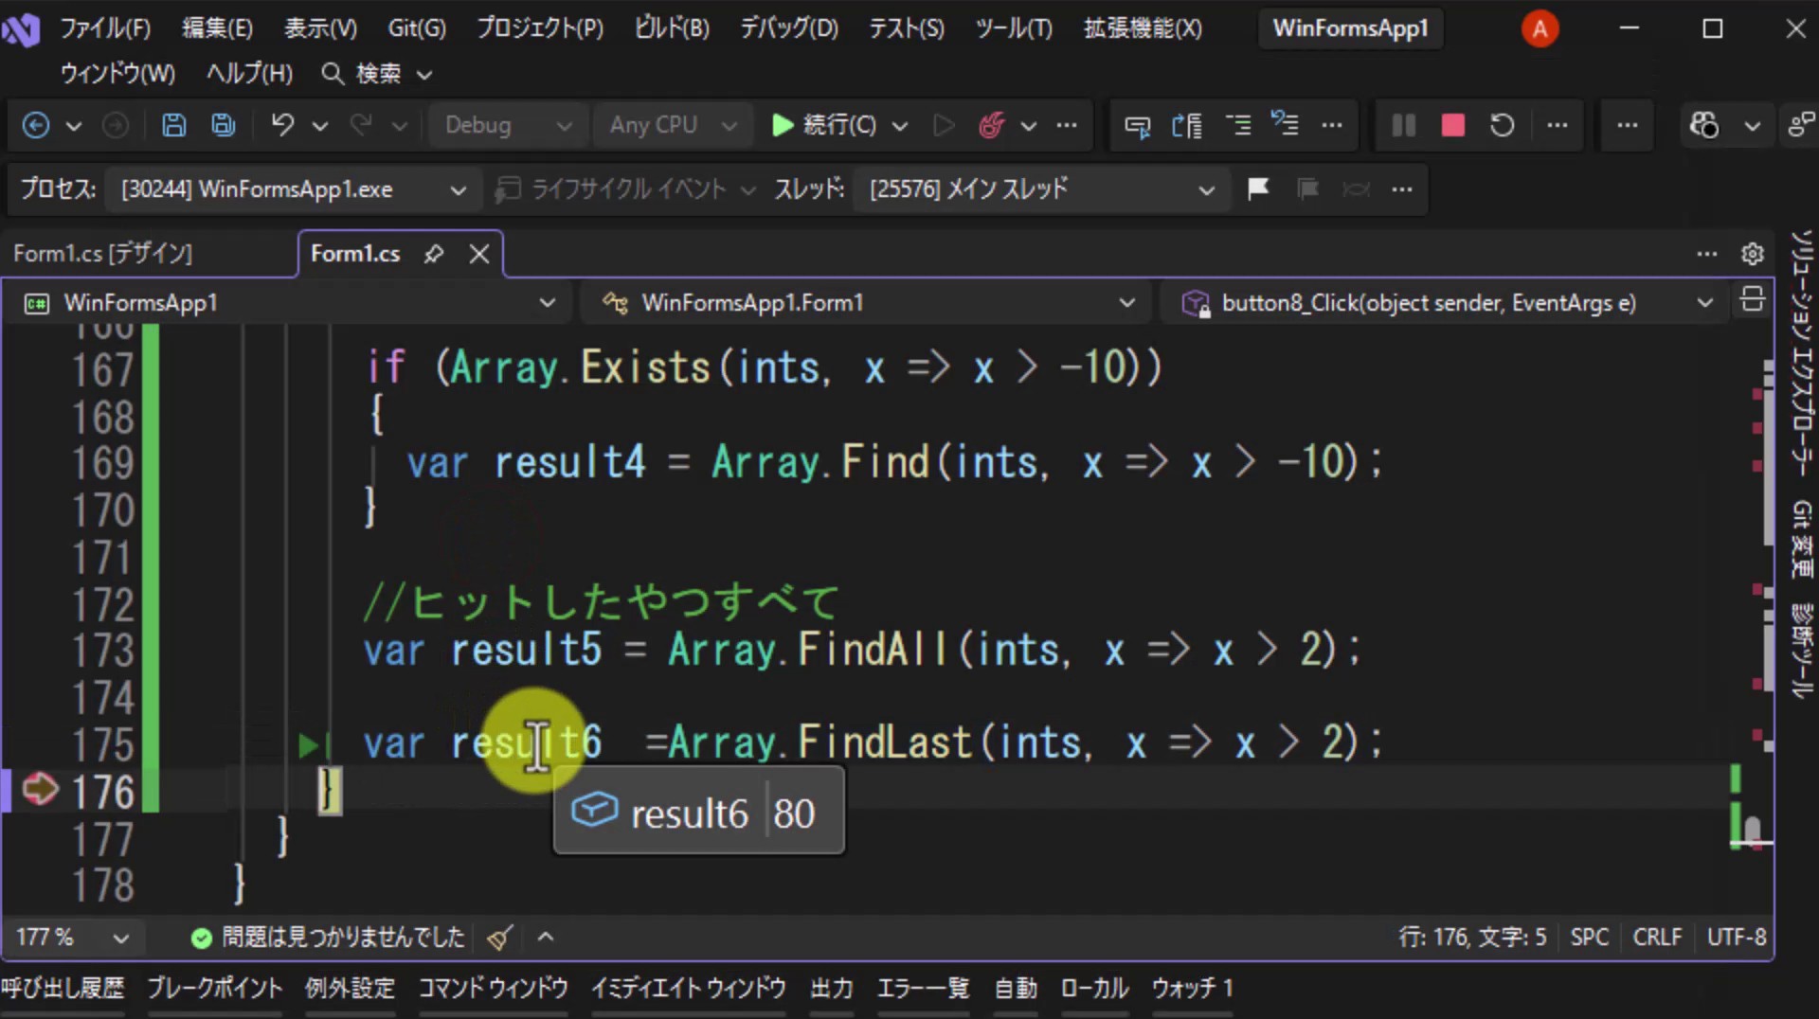Click the indent icon in the text editor toolbar

1237,125
